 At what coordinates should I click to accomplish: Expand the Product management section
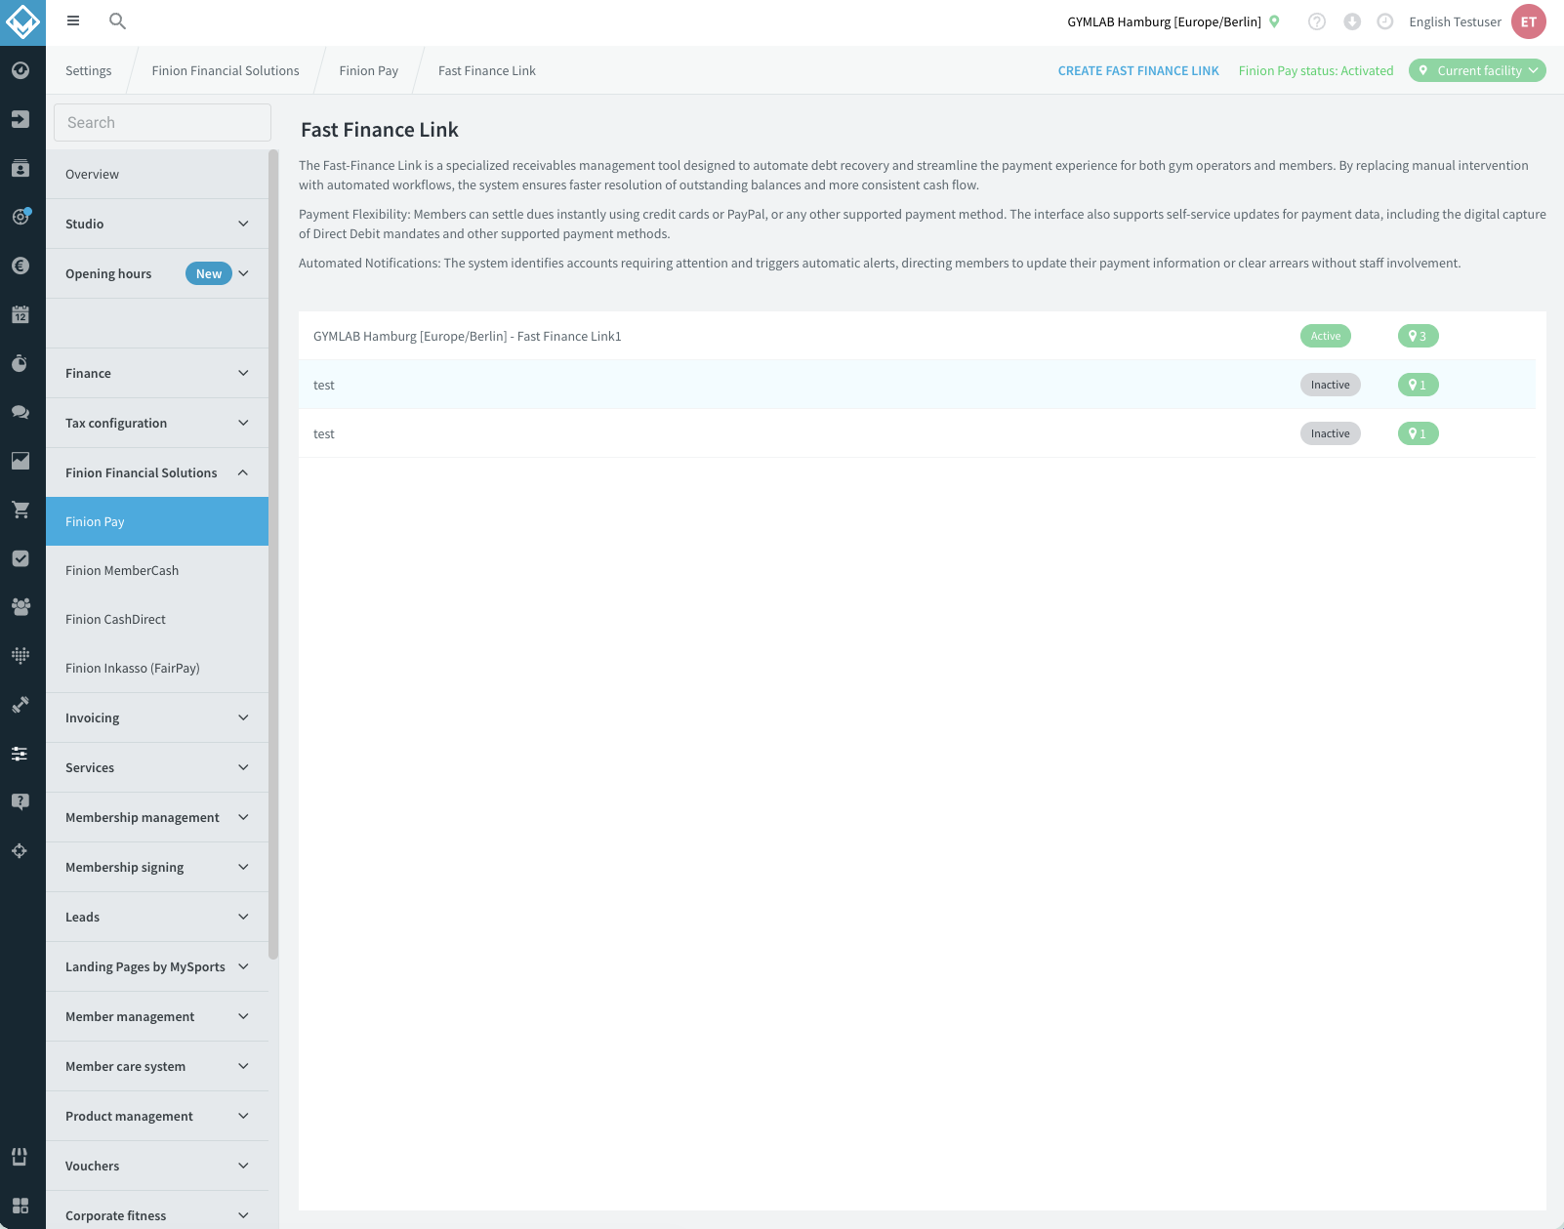click(157, 1116)
